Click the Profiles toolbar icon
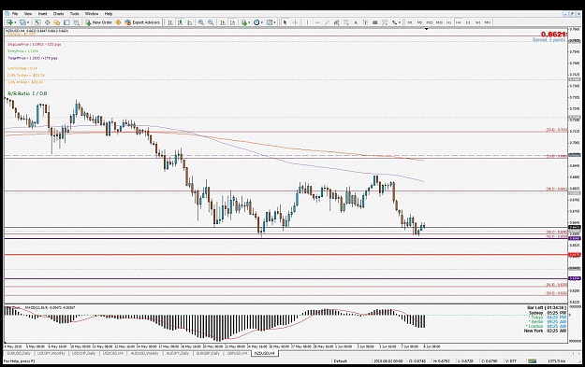Screen dimensions: 585x367 (22, 22)
